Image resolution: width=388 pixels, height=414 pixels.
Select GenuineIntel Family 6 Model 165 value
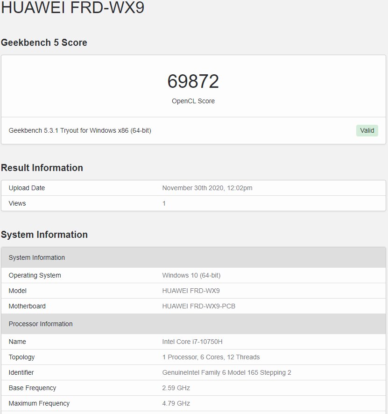[x=226, y=372]
